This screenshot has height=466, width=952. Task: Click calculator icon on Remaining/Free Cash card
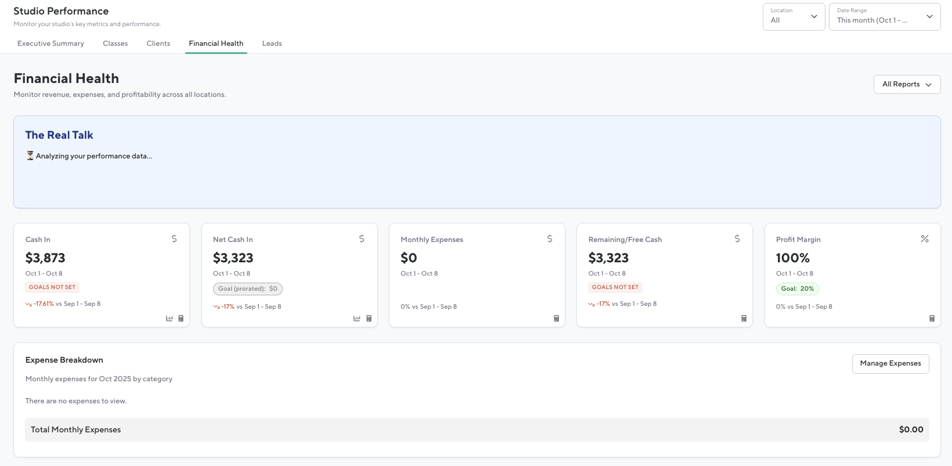click(x=744, y=318)
